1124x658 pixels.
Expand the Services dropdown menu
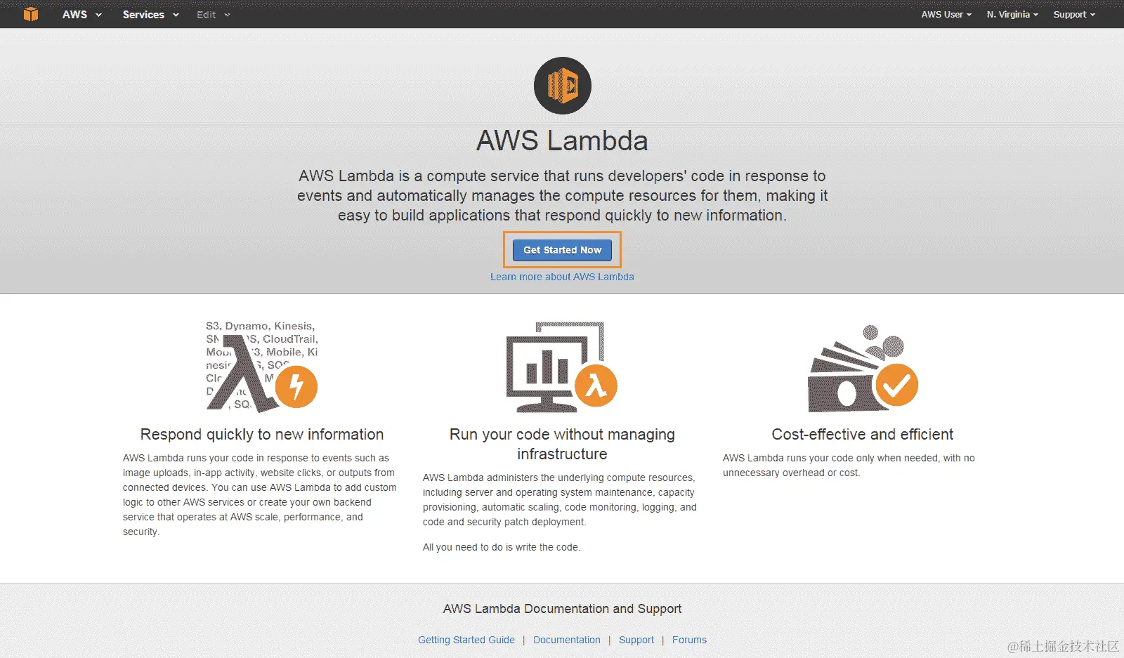point(150,14)
